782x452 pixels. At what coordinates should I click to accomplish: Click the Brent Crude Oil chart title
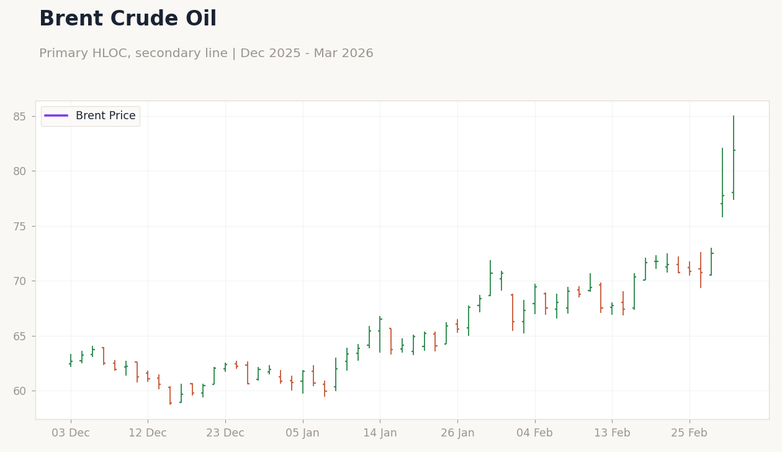[x=128, y=19]
